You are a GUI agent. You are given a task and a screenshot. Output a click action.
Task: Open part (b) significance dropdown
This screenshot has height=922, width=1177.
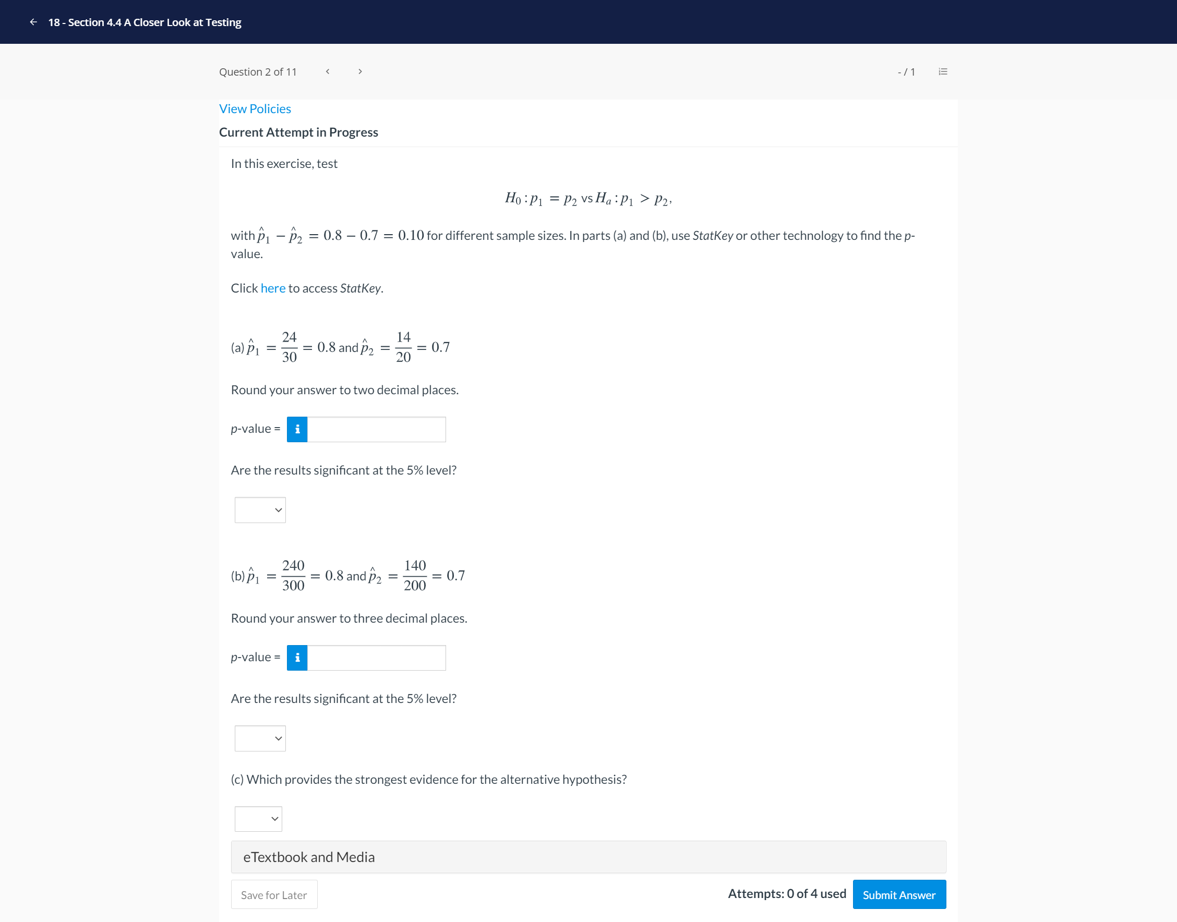(x=260, y=738)
